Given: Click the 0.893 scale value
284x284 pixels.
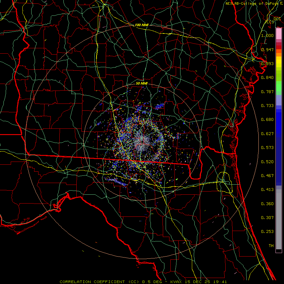Looking at the screenshot, I should [267, 63].
